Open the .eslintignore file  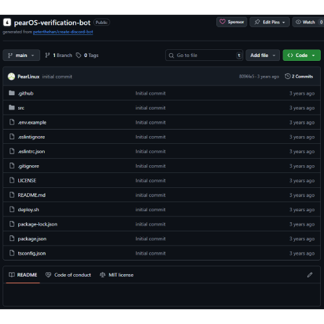[x=31, y=137]
